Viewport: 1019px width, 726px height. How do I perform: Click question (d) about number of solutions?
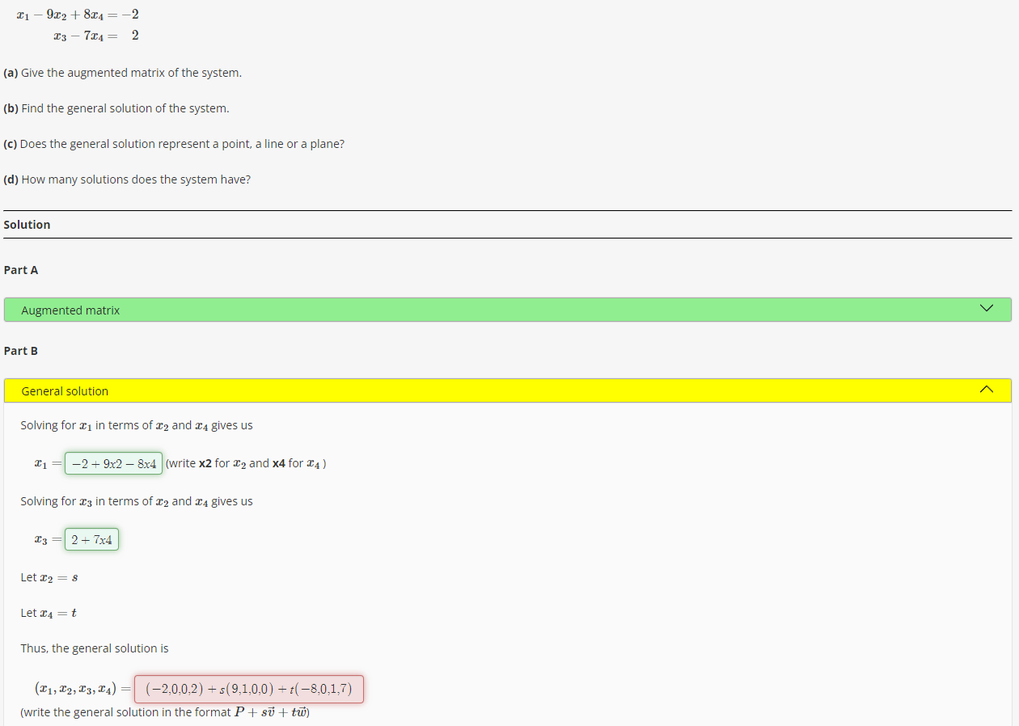[x=126, y=179]
